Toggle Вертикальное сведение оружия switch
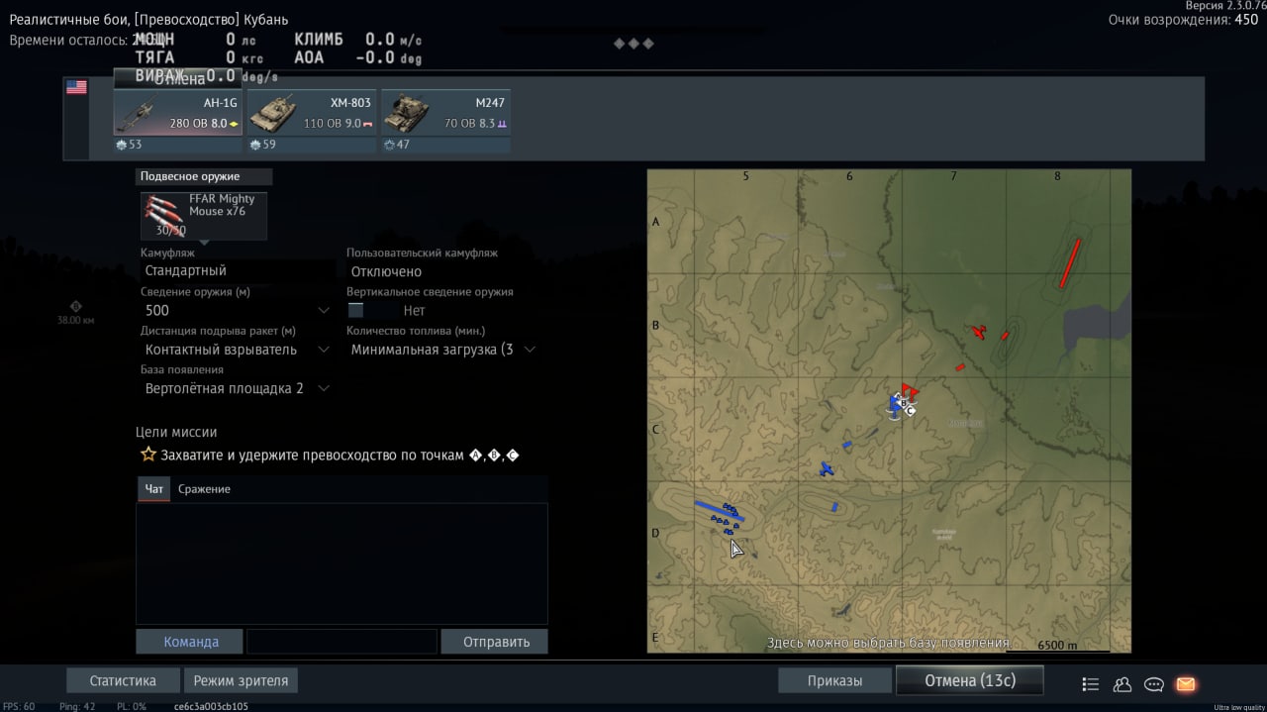This screenshot has width=1267, height=712. tap(371, 310)
